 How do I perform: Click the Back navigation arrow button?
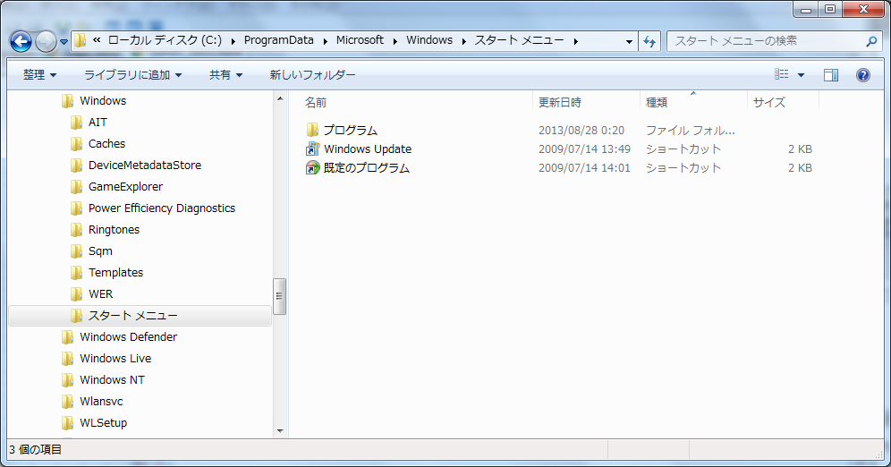21,41
